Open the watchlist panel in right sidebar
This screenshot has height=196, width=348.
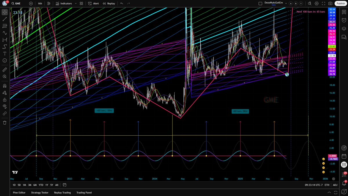[x=344, y=12]
